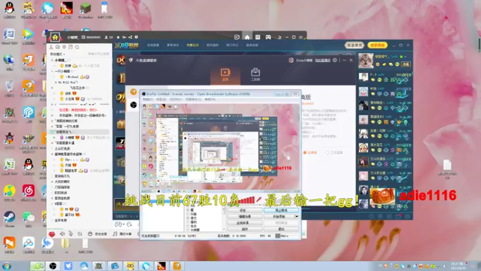Click the location pin icon in the YY sidebar
The image size is (481, 271).
tap(64, 47)
